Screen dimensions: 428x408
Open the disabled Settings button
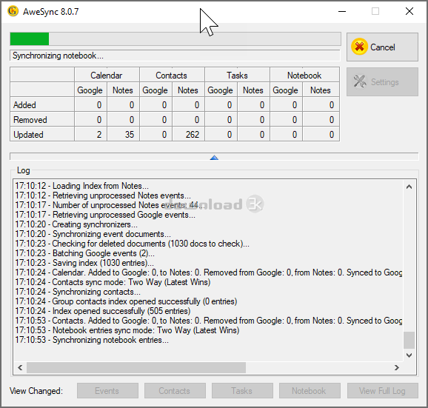pyautogui.click(x=382, y=82)
